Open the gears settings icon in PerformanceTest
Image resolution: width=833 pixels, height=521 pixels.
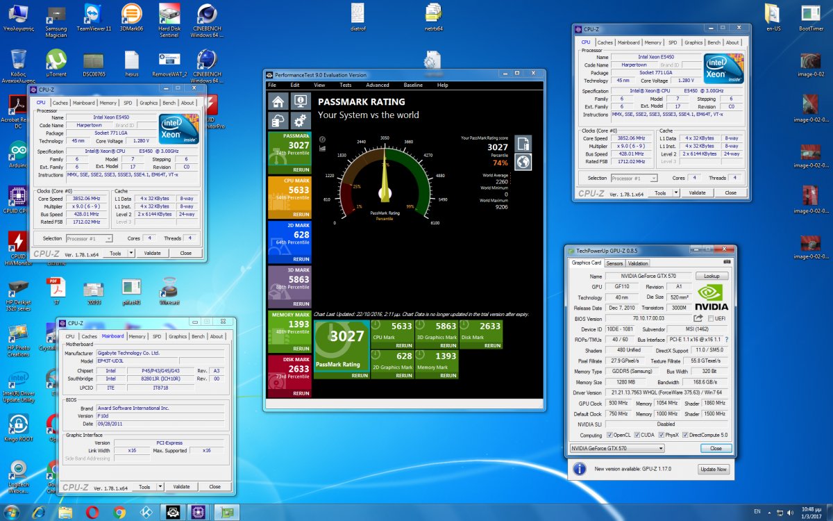click(300, 121)
